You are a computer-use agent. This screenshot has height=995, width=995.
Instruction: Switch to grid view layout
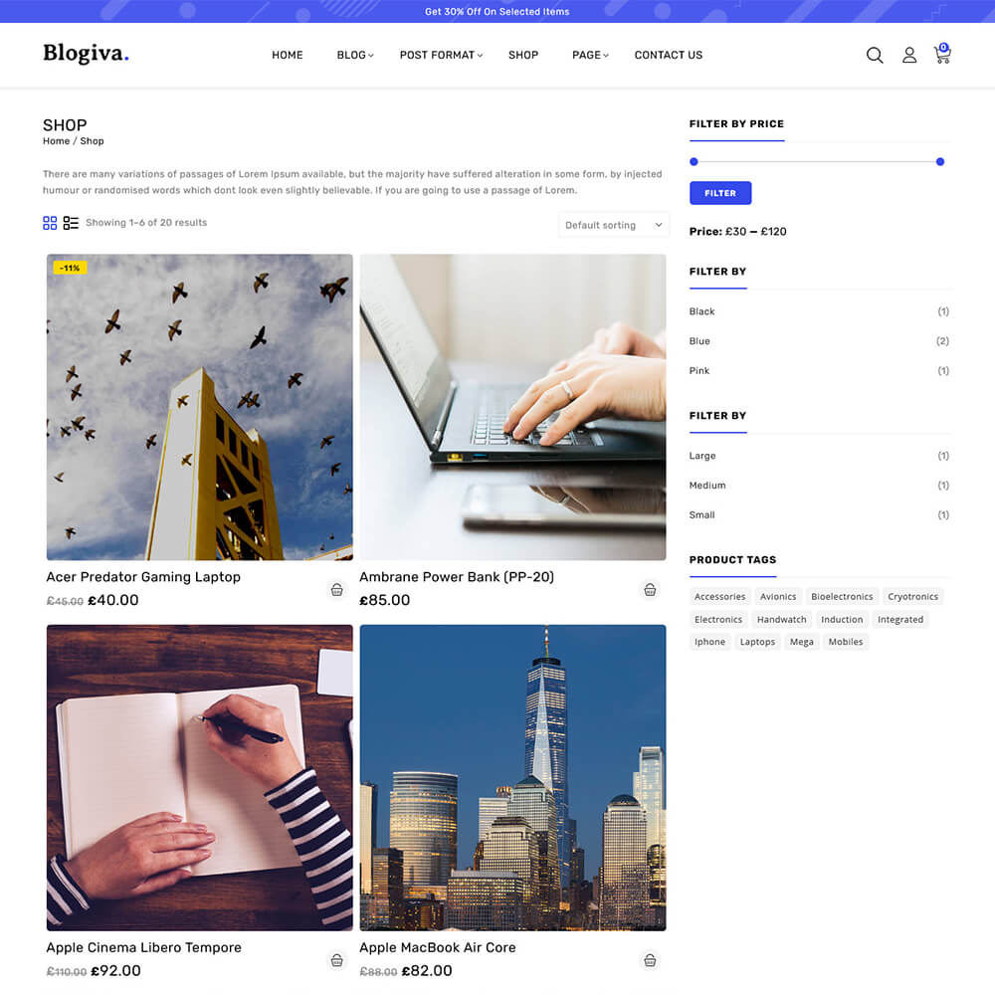click(x=50, y=223)
